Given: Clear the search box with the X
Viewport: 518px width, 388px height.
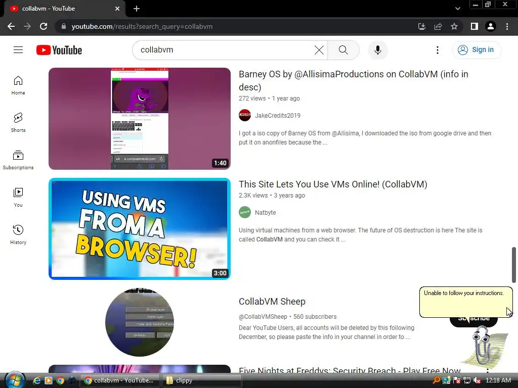Looking at the screenshot, I should 319,50.
